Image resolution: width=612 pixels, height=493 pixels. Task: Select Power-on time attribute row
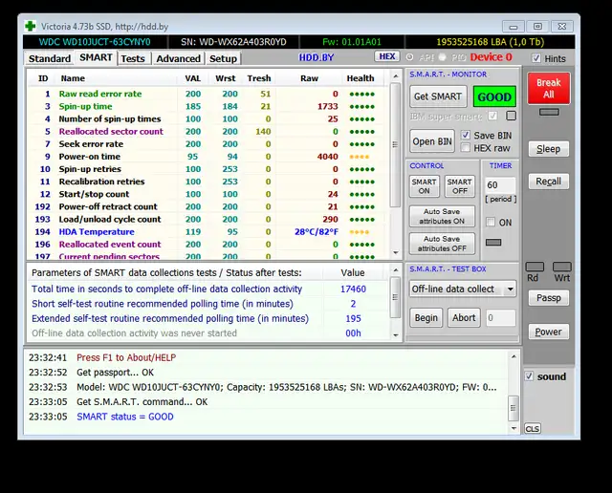208,157
